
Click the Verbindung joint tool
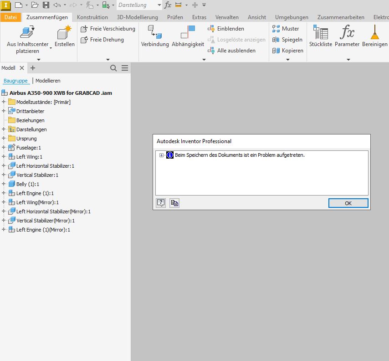[155, 36]
